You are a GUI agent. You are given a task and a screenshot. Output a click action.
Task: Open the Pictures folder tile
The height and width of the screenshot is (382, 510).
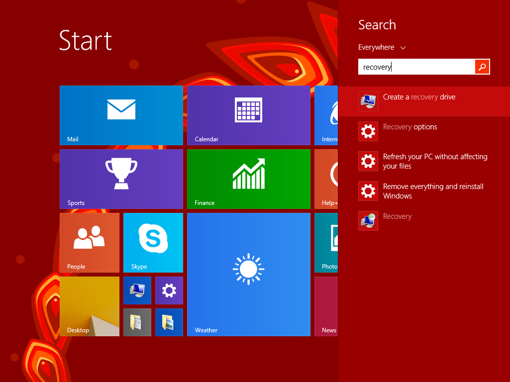(x=169, y=322)
